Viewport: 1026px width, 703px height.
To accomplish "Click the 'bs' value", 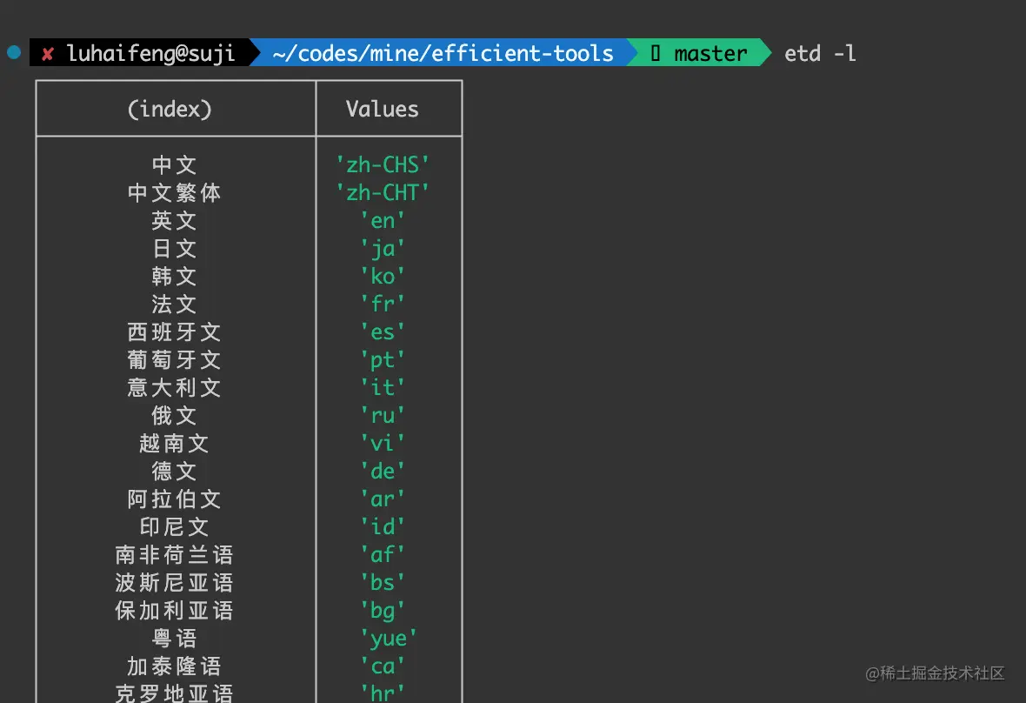I will [x=383, y=583].
